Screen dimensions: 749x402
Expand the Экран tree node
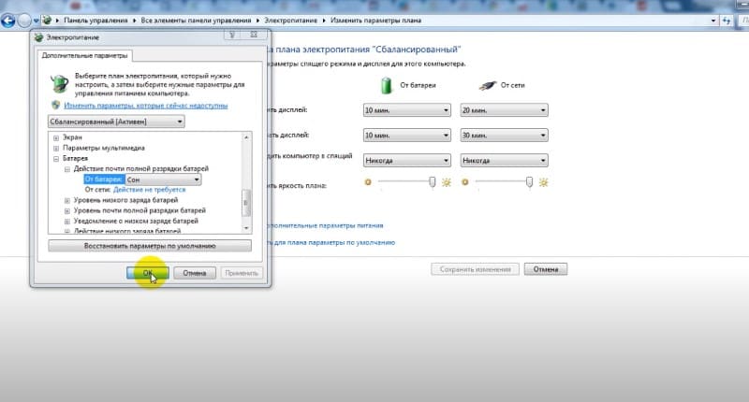click(56, 137)
